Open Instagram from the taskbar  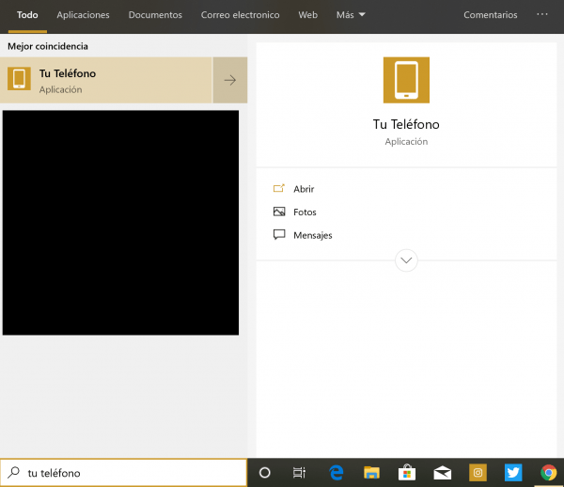[478, 472]
